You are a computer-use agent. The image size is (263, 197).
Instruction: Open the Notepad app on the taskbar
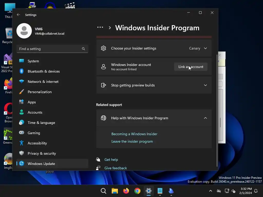tap(160, 191)
